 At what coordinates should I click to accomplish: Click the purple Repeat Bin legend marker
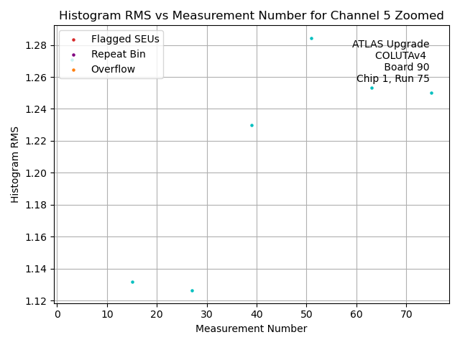pyautogui.click(x=73, y=54)
